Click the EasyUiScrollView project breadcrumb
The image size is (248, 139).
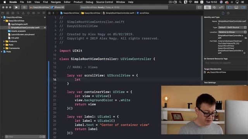click(70, 13)
